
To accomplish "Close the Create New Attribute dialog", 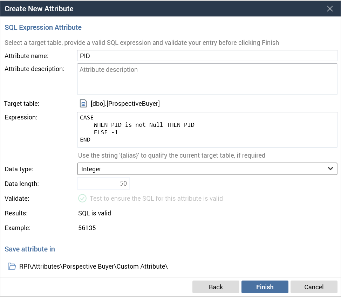I will point(330,9).
